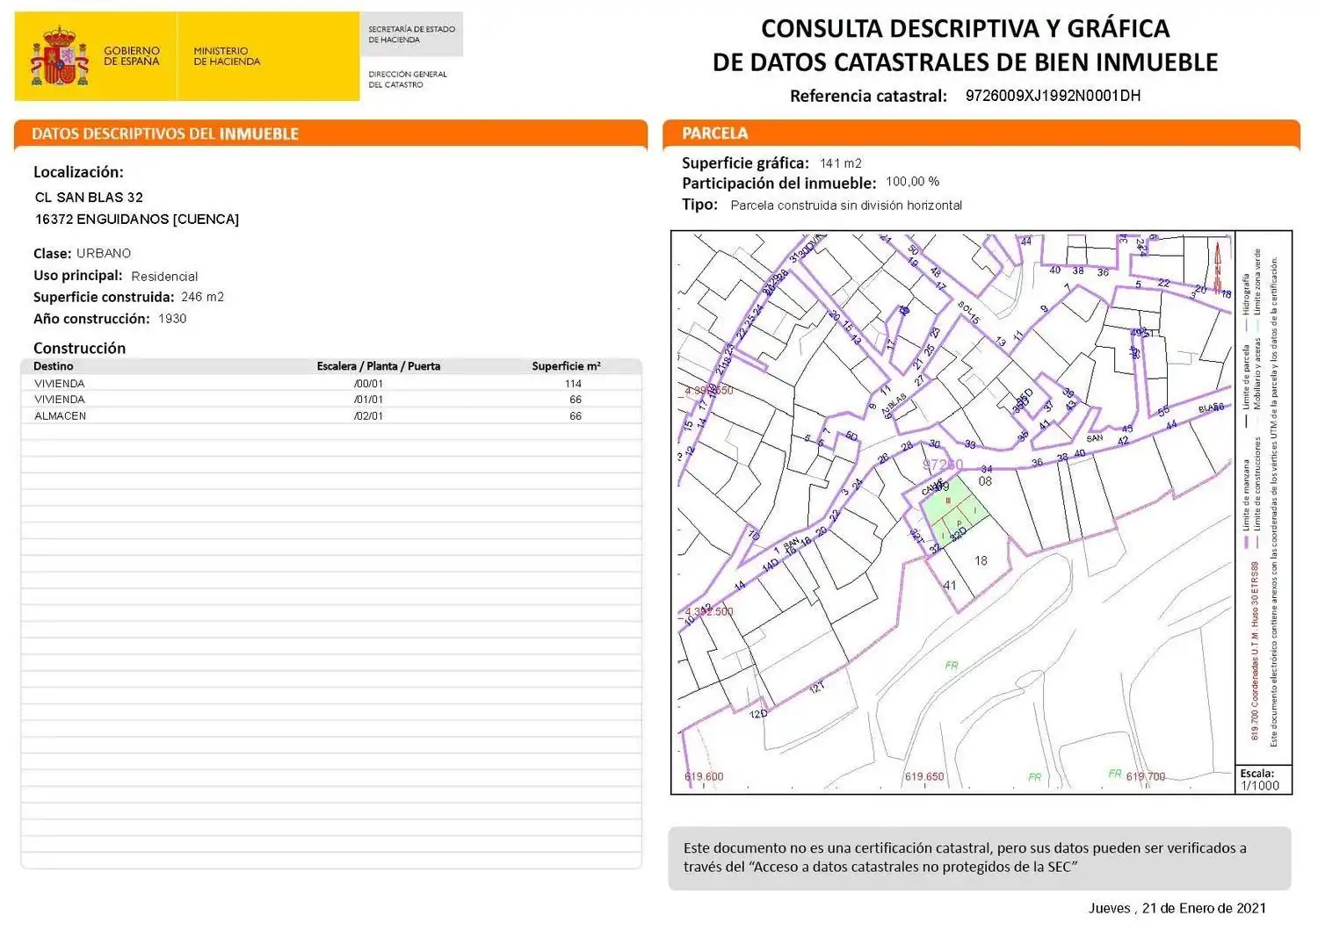Viewport: 1318px width, 930px height.
Task: Select graphic surface value "141 m2"
Action: pyautogui.click(x=841, y=163)
